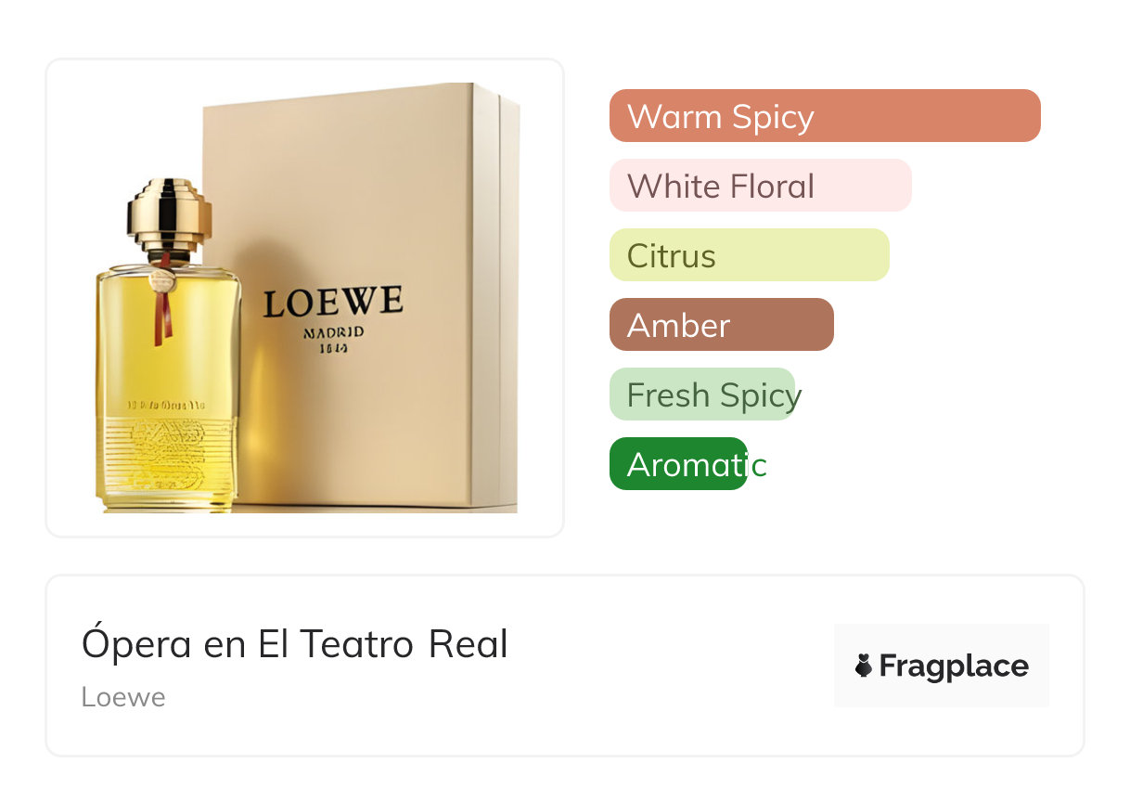Click the beige Loewe box image
Viewport: 1130px width, 802px height.
pyautogui.click(x=362, y=297)
